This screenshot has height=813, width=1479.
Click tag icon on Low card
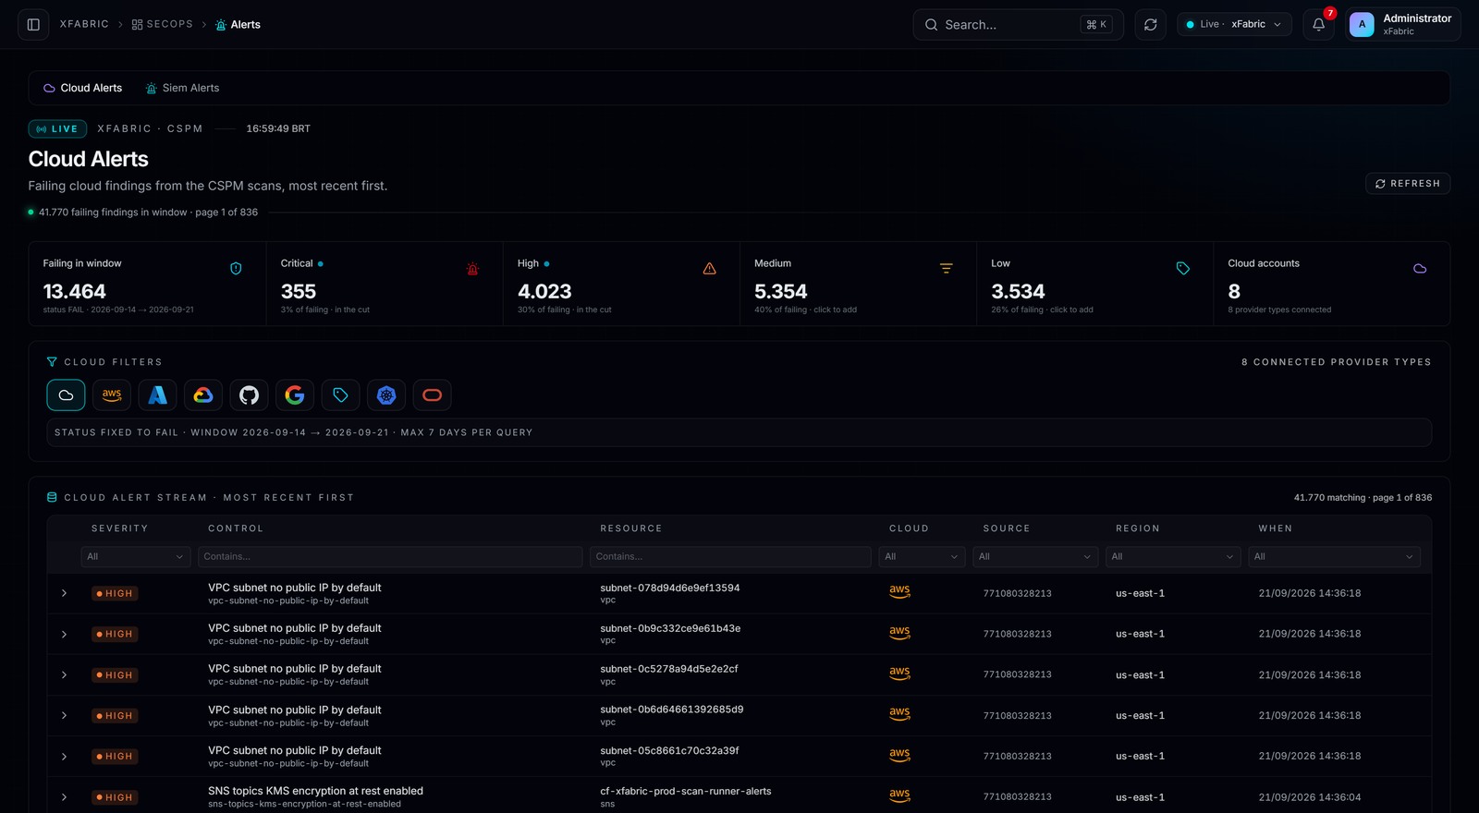pyautogui.click(x=1182, y=269)
